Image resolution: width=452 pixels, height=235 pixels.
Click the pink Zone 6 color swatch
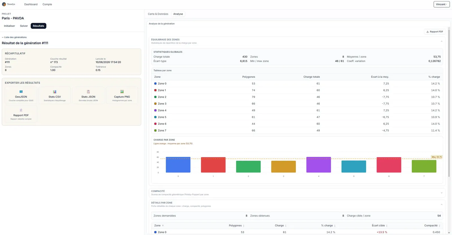155,124
